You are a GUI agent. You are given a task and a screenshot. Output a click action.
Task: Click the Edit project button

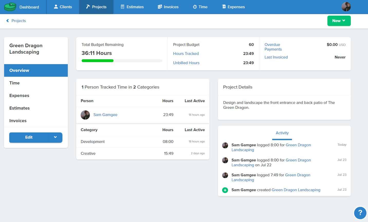(x=29, y=137)
